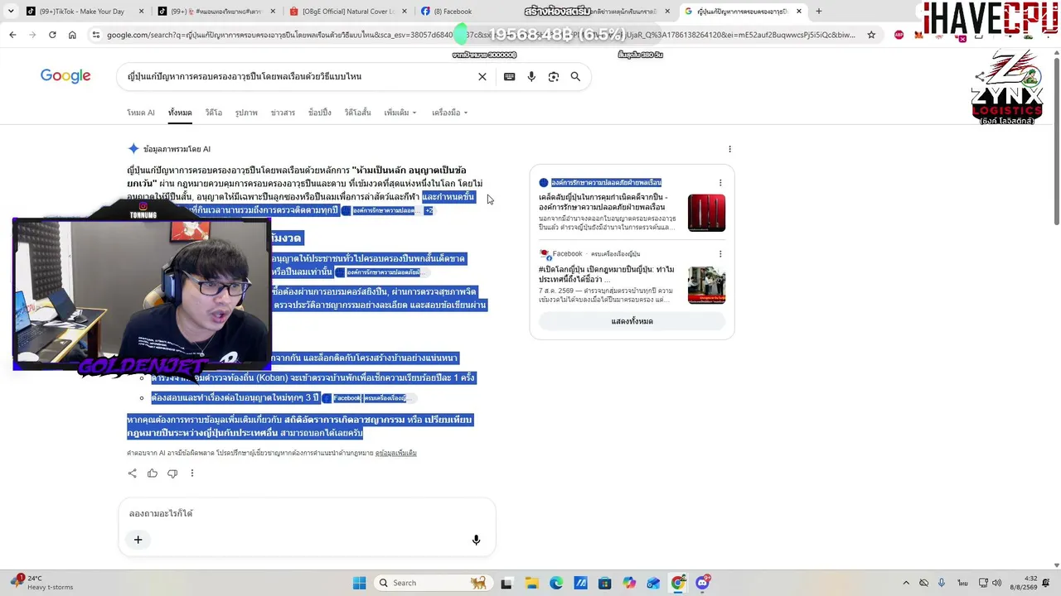Switch to the ช็อปปิ้ง results tab
This screenshot has height=596, width=1061.
click(x=320, y=113)
